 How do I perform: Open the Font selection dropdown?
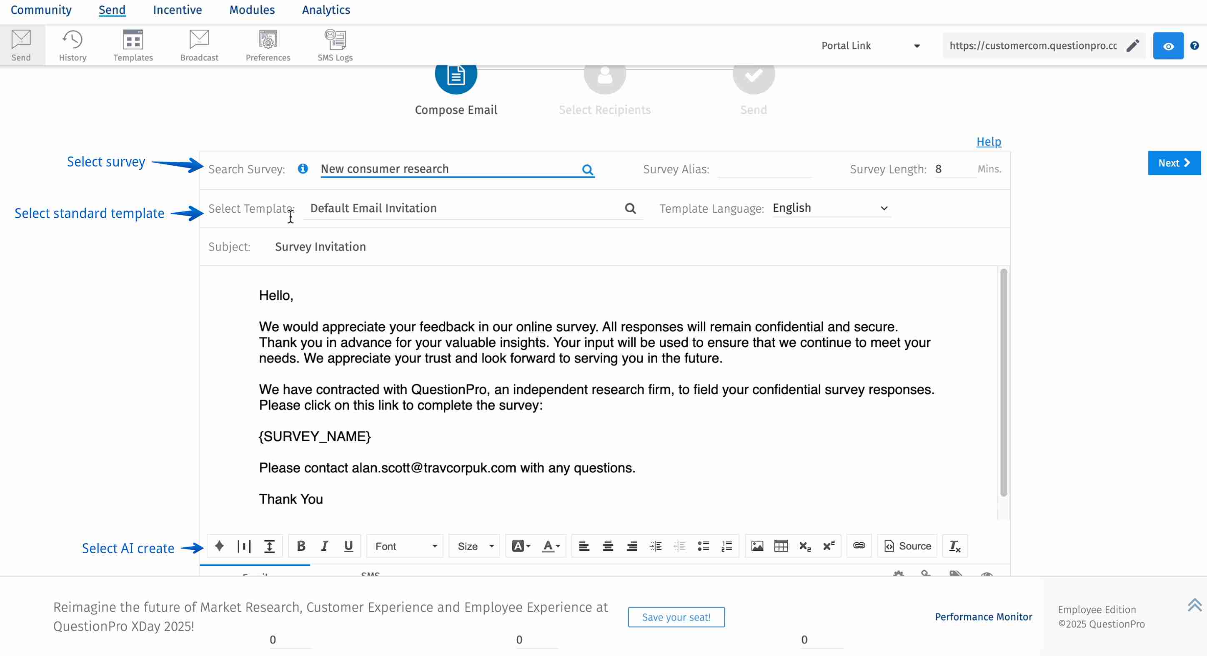tap(404, 546)
